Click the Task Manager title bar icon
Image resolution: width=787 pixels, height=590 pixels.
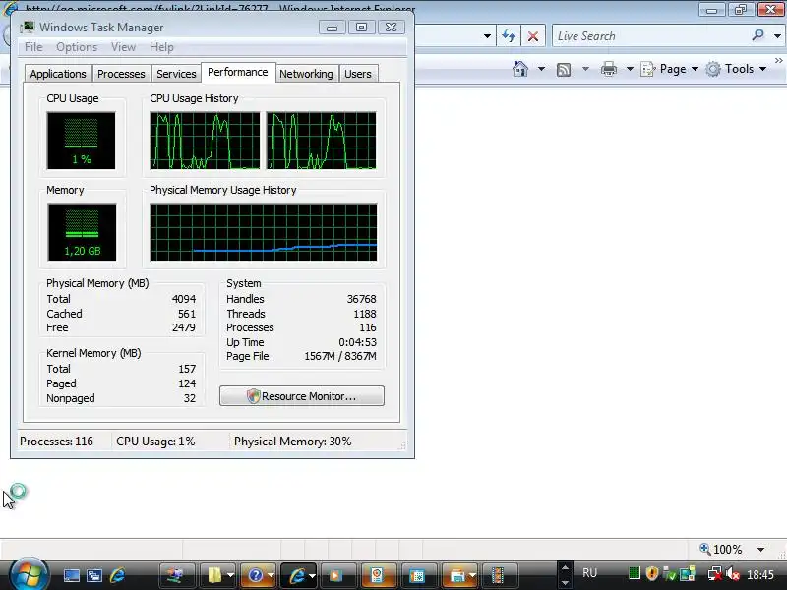click(x=29, y=28)
